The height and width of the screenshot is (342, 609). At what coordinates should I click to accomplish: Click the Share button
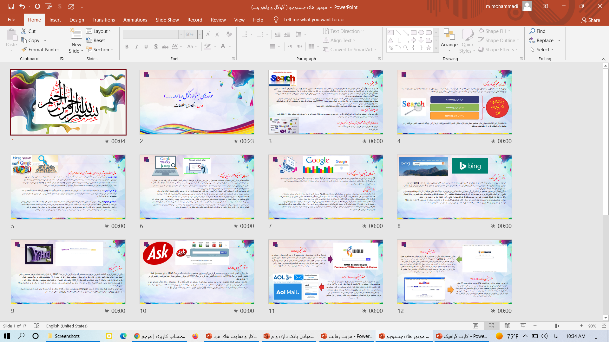591,20
